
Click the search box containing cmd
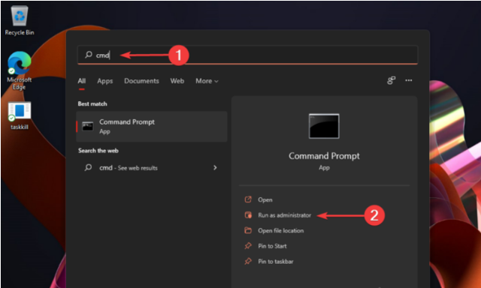(247, 55)
